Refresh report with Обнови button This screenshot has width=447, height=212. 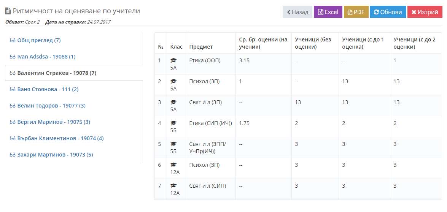click(x=388, y=12)
